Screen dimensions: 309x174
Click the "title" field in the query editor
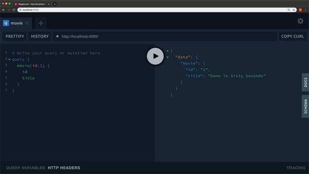click(28, 78)
